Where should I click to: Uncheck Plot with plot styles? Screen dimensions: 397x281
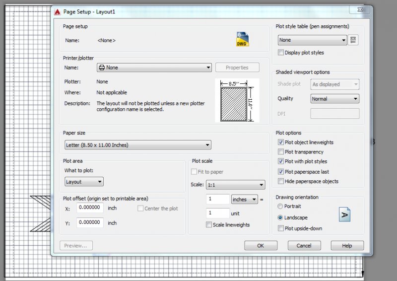click(280, 161)
